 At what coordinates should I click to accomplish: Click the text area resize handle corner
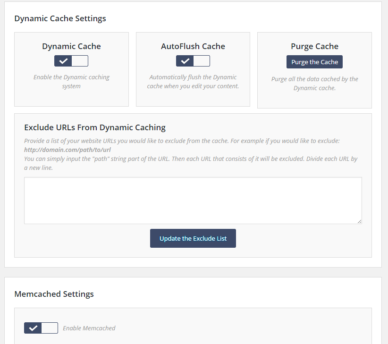point(360,222)
